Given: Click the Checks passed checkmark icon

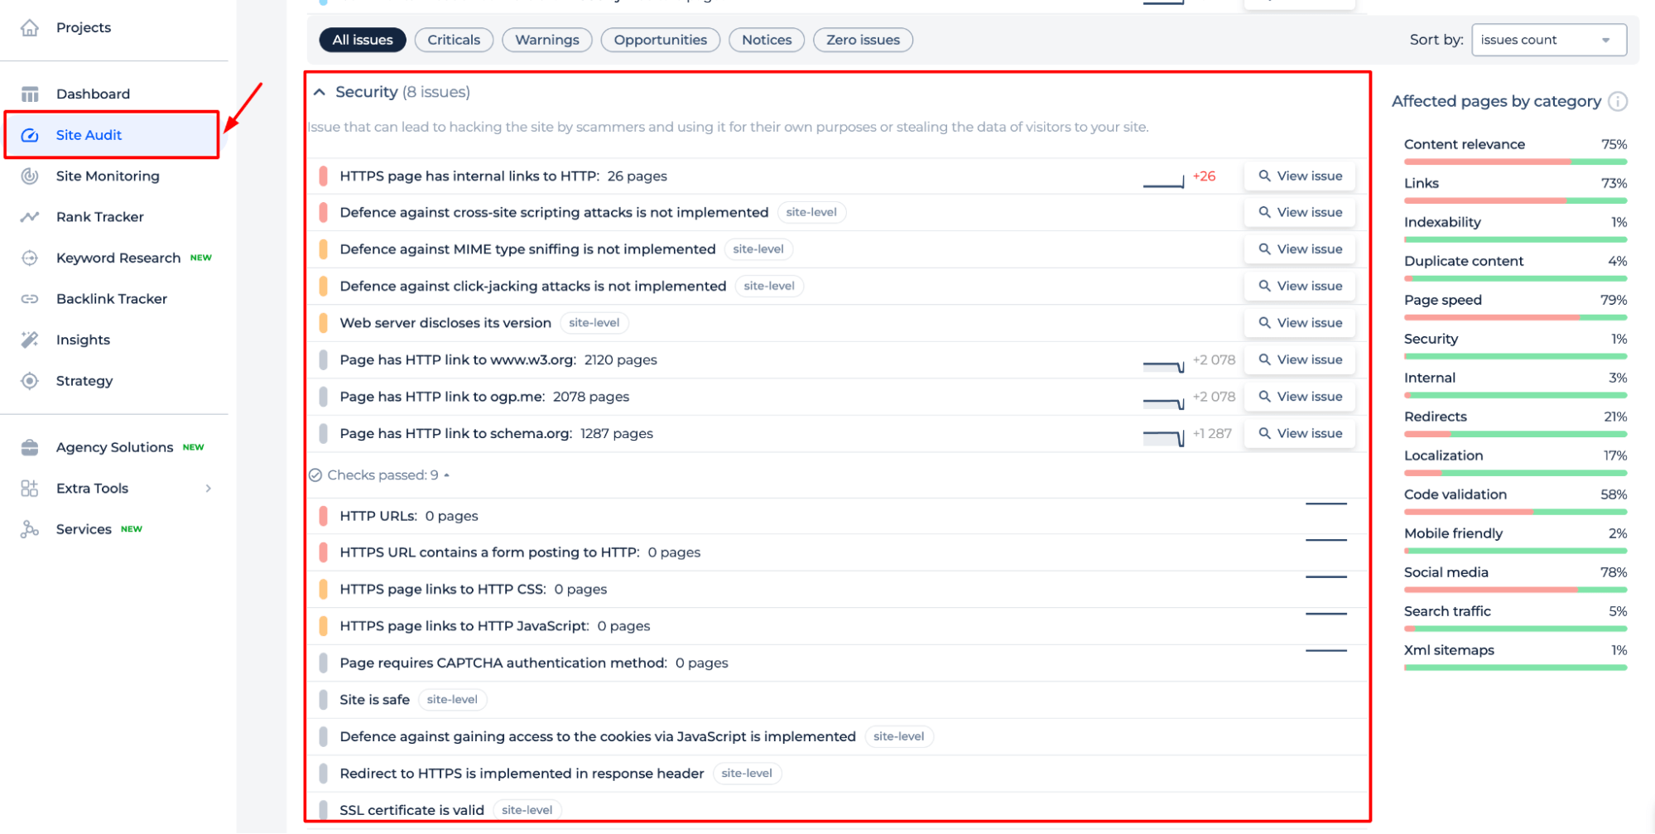Looking at the screenshot, I should point(315,475).
